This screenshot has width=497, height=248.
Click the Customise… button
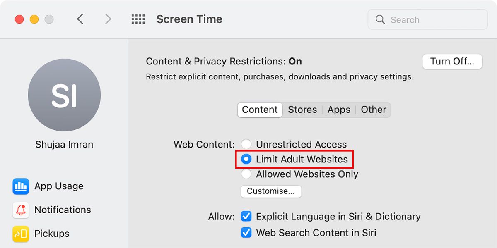coord(271,191)
